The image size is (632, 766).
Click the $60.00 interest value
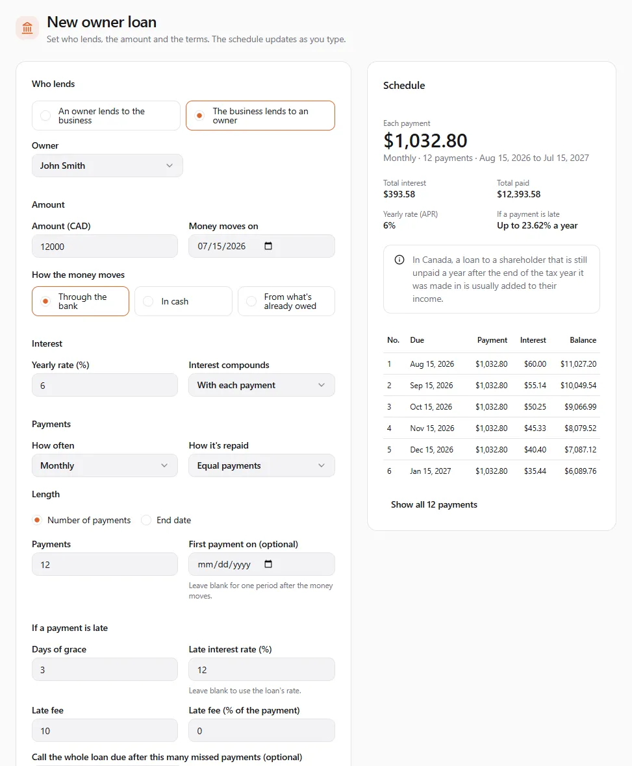click(x=535, y=364)
